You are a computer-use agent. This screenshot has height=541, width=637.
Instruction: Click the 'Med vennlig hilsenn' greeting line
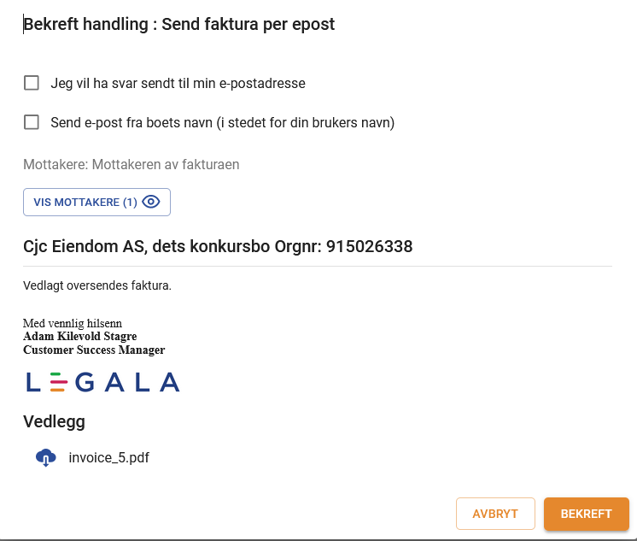[73, 324]
